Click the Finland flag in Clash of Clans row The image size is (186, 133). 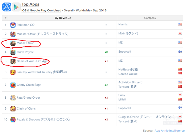[180, 108]
